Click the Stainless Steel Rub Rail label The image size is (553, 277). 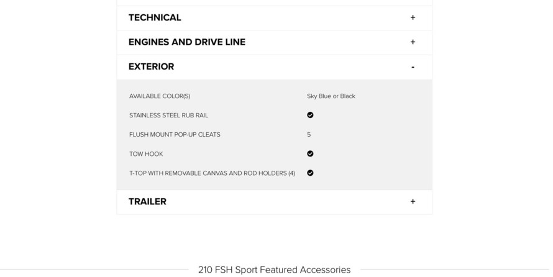coord(168,116)
